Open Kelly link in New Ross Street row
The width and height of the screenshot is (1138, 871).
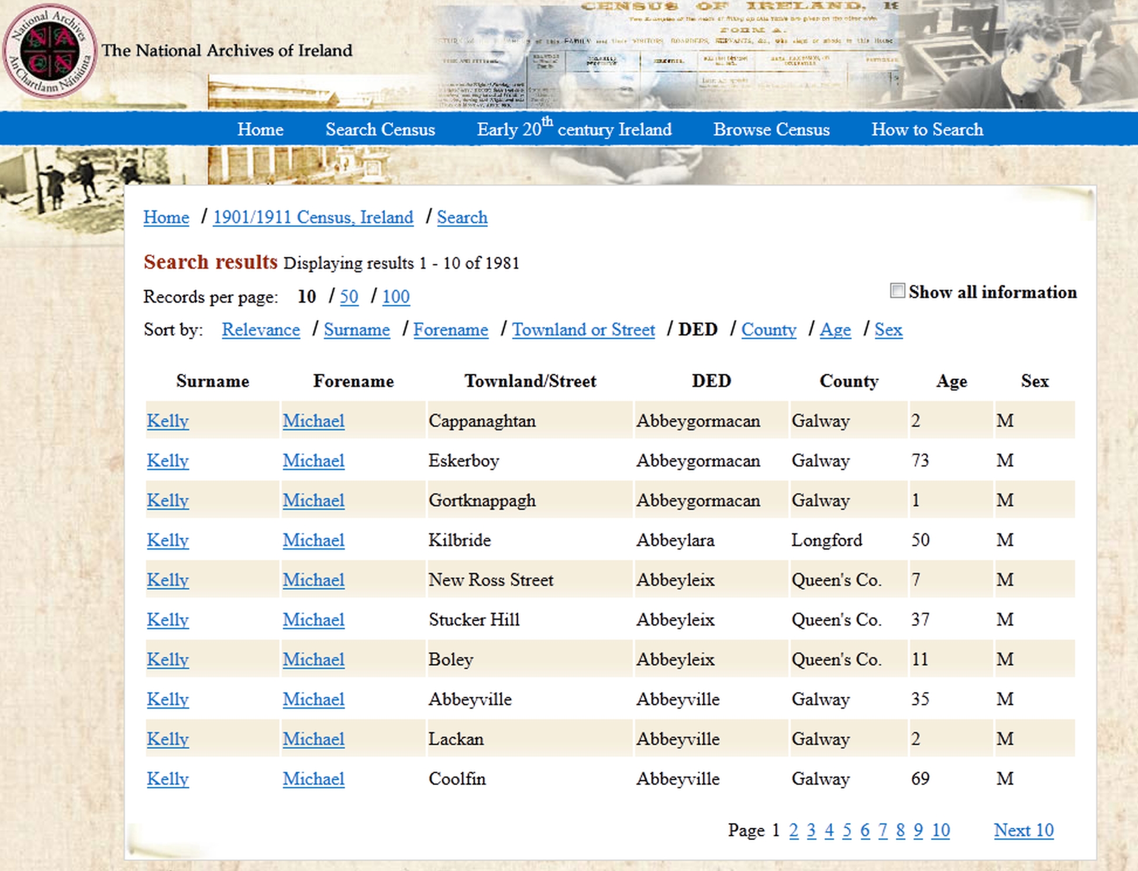[x=168, y=579]
